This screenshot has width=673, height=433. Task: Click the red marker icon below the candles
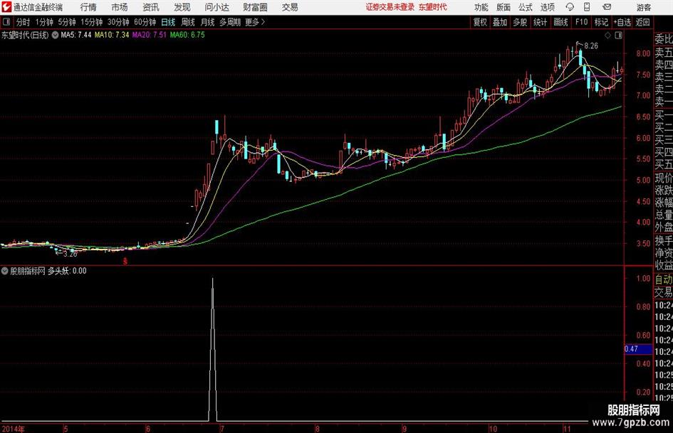click(x=125, y=261)
